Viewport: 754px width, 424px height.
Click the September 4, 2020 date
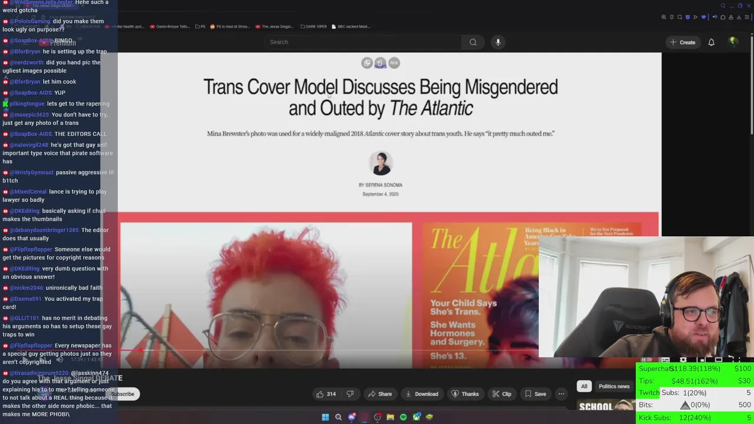381,194
